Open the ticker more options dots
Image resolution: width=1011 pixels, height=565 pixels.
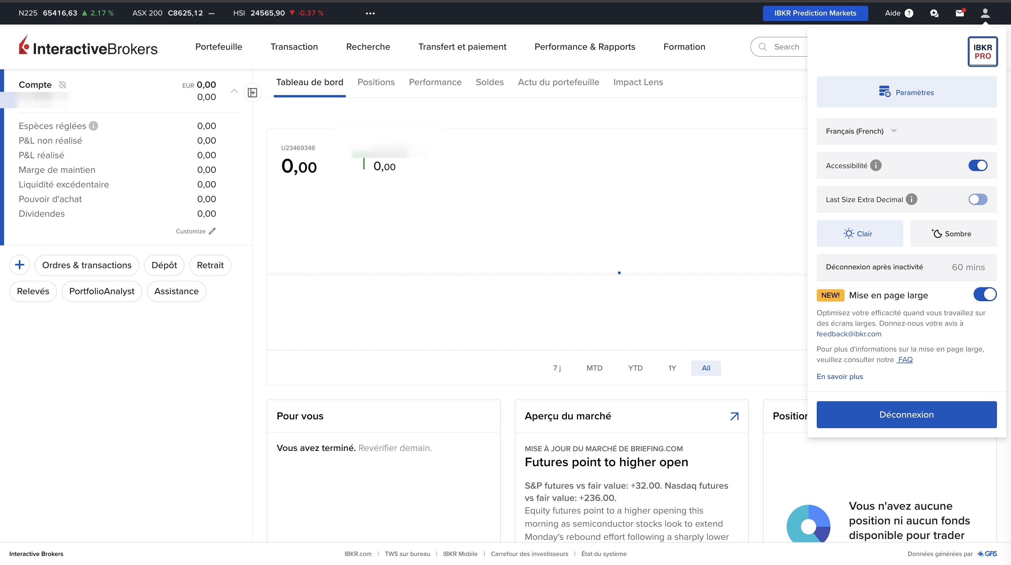370,13
